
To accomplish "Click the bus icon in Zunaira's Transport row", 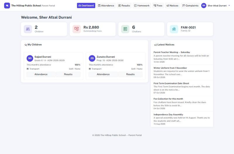I will (90, 69).
